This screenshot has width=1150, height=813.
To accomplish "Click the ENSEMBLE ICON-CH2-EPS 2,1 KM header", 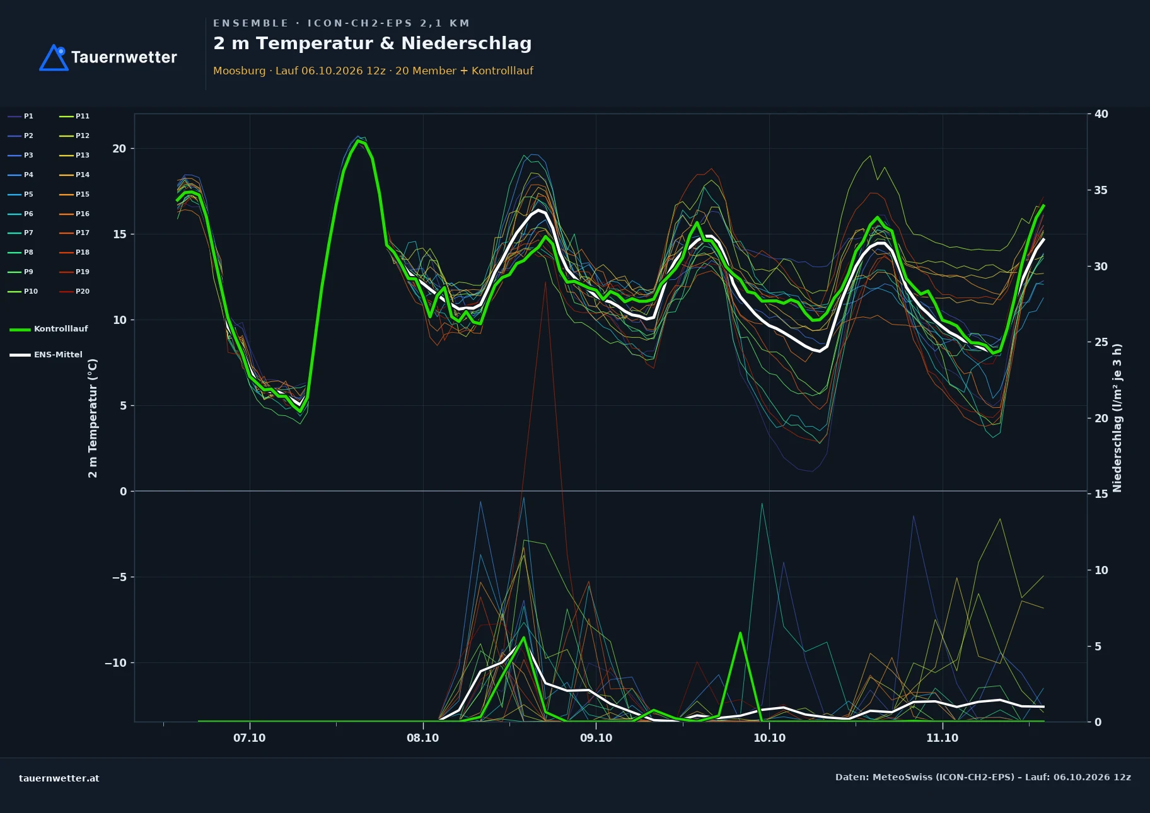I will click(342, 23).
